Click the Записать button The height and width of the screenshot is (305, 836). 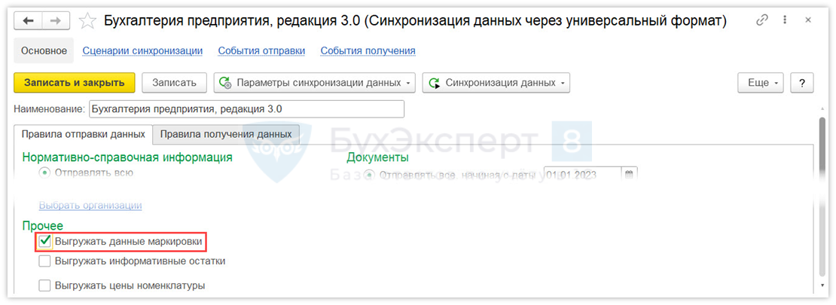coord(174,83)
